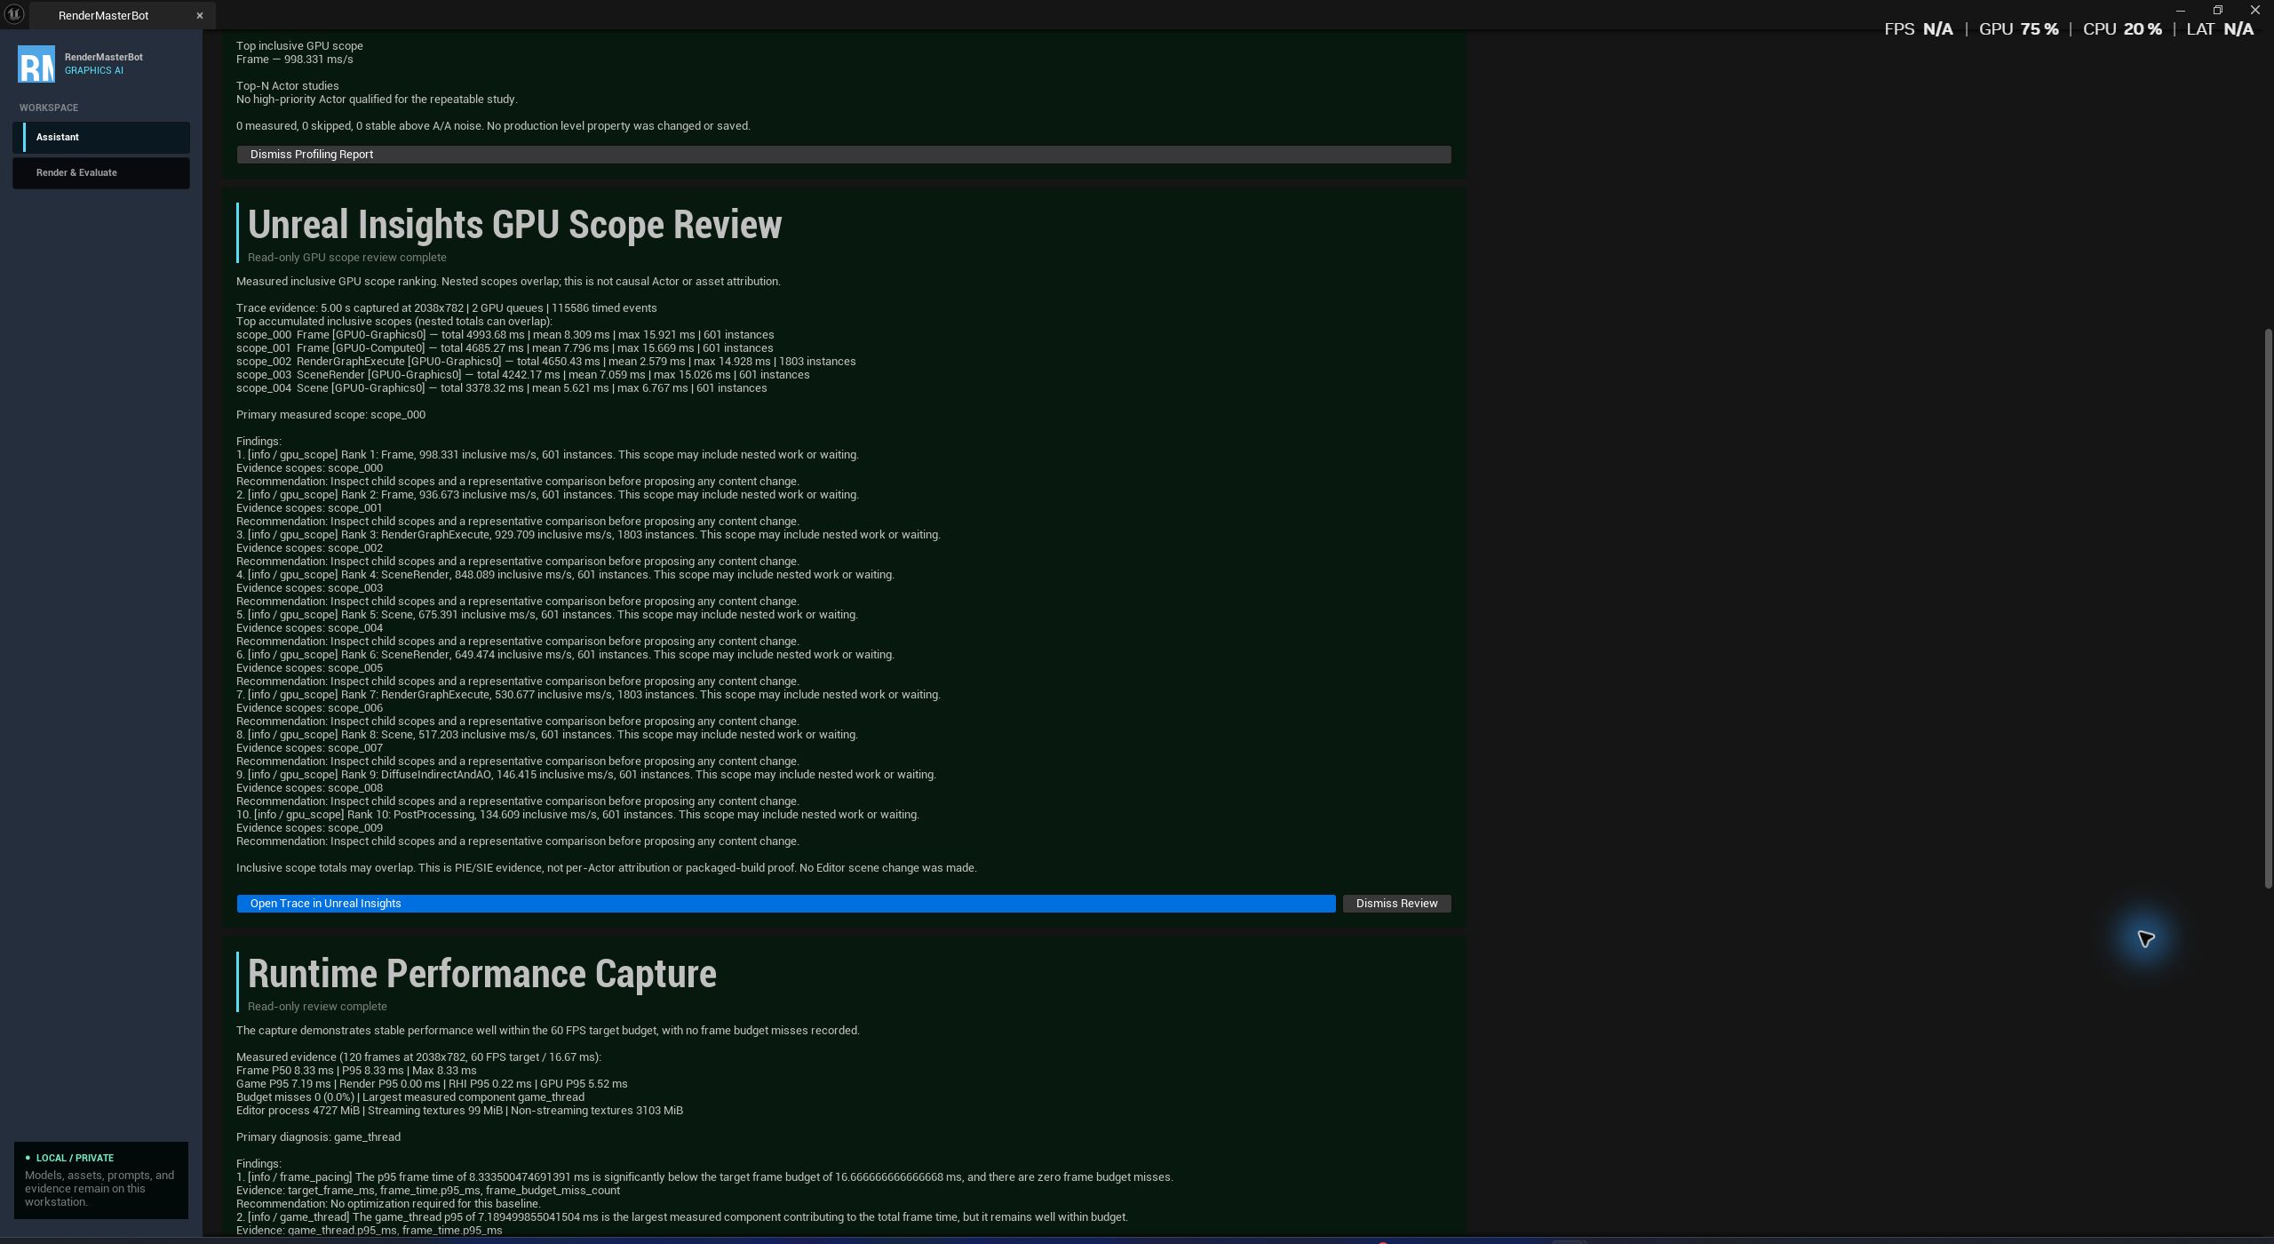The width and height of the screenshot is (2274, 1244).
Task: Dismiss the Profiling Report
Action: pos(844,155)
